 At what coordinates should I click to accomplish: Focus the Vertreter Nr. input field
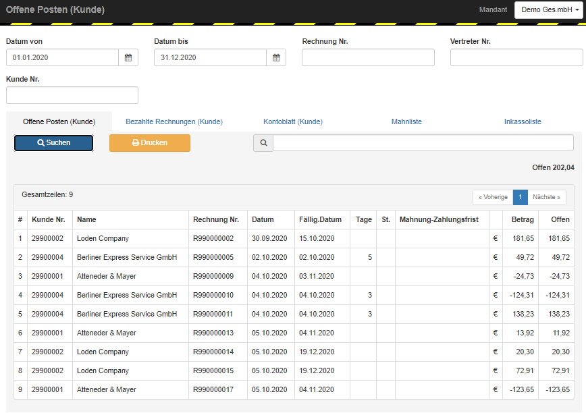click(516, 57)
